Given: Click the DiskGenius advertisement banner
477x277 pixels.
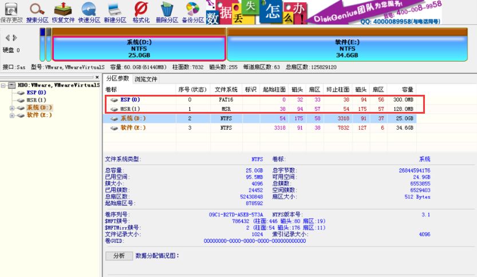Looking at the screenshot, I should click(324, 12).
